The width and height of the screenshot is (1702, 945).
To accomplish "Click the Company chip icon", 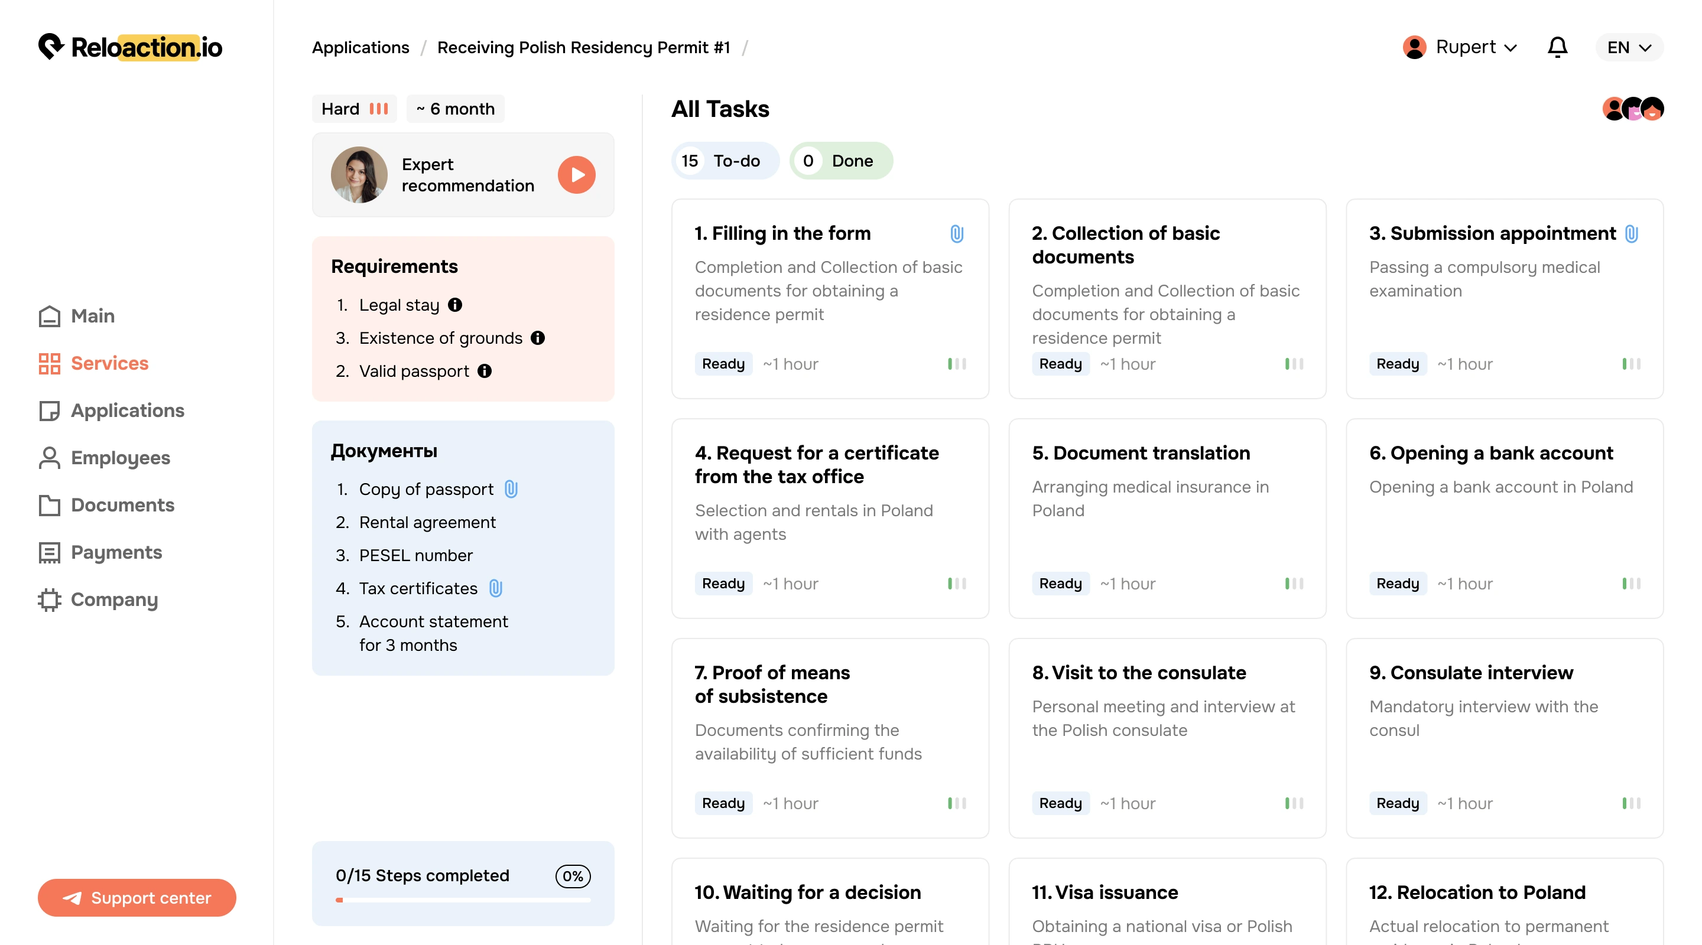I will point(50,599).
